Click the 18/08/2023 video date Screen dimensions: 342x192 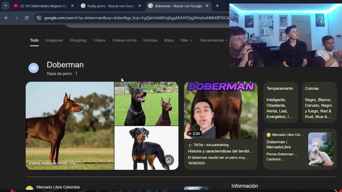196,163
